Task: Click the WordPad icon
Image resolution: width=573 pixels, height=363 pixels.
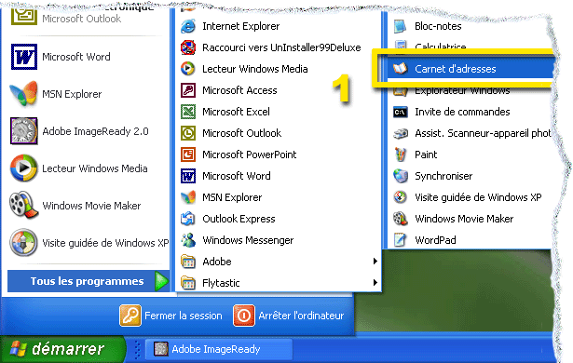Action: pos(401,240)
